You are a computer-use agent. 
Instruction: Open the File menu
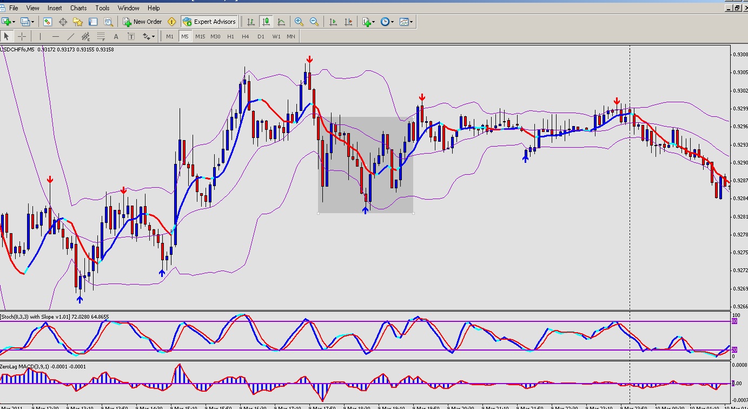click(14, 8)
